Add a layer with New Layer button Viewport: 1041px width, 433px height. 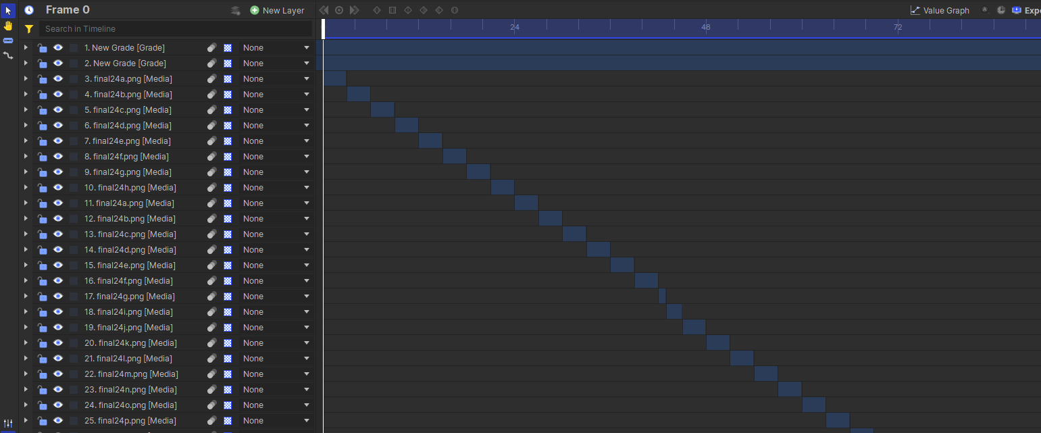(x=277, y=10)
